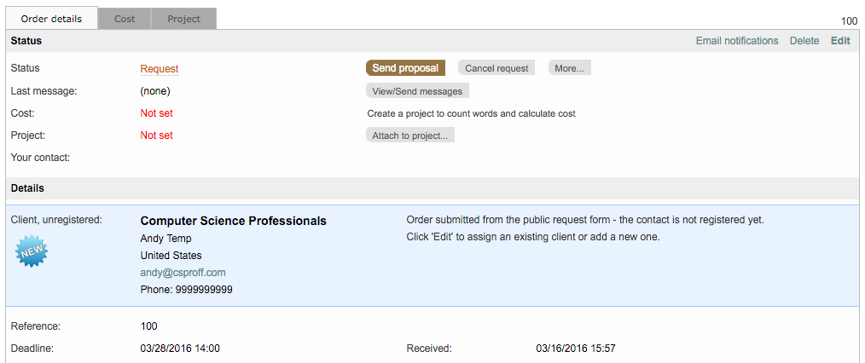
Task: Click the Cancel request button
Action: [x=496, y=68]
